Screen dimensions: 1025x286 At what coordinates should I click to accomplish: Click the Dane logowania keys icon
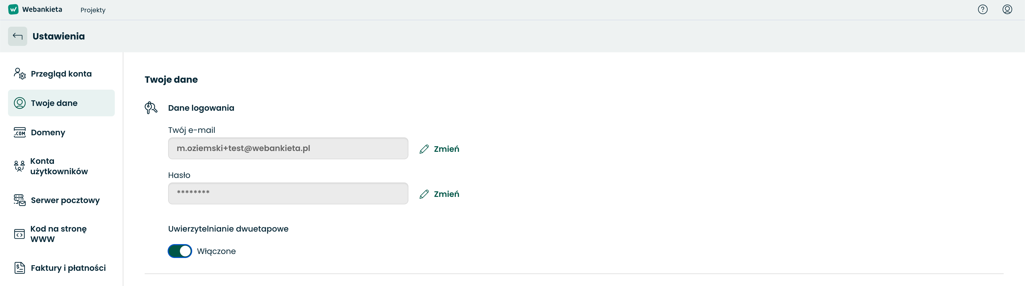[151, 108]
